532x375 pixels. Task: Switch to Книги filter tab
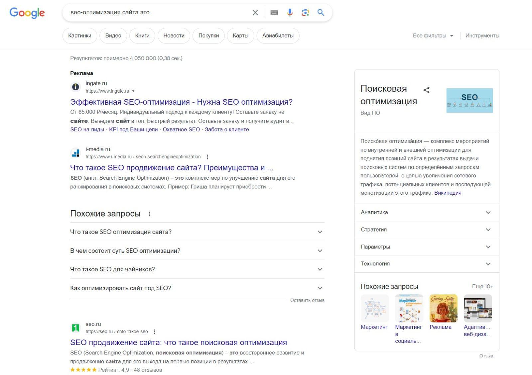pyautogui.click(x=142, y=36)
